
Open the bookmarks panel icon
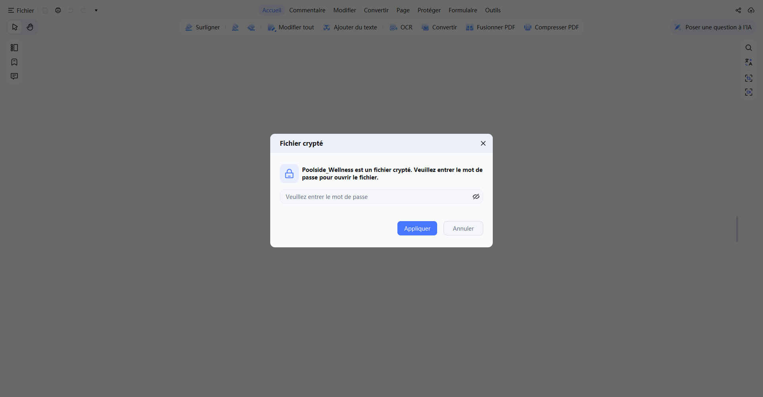[14, 62]
